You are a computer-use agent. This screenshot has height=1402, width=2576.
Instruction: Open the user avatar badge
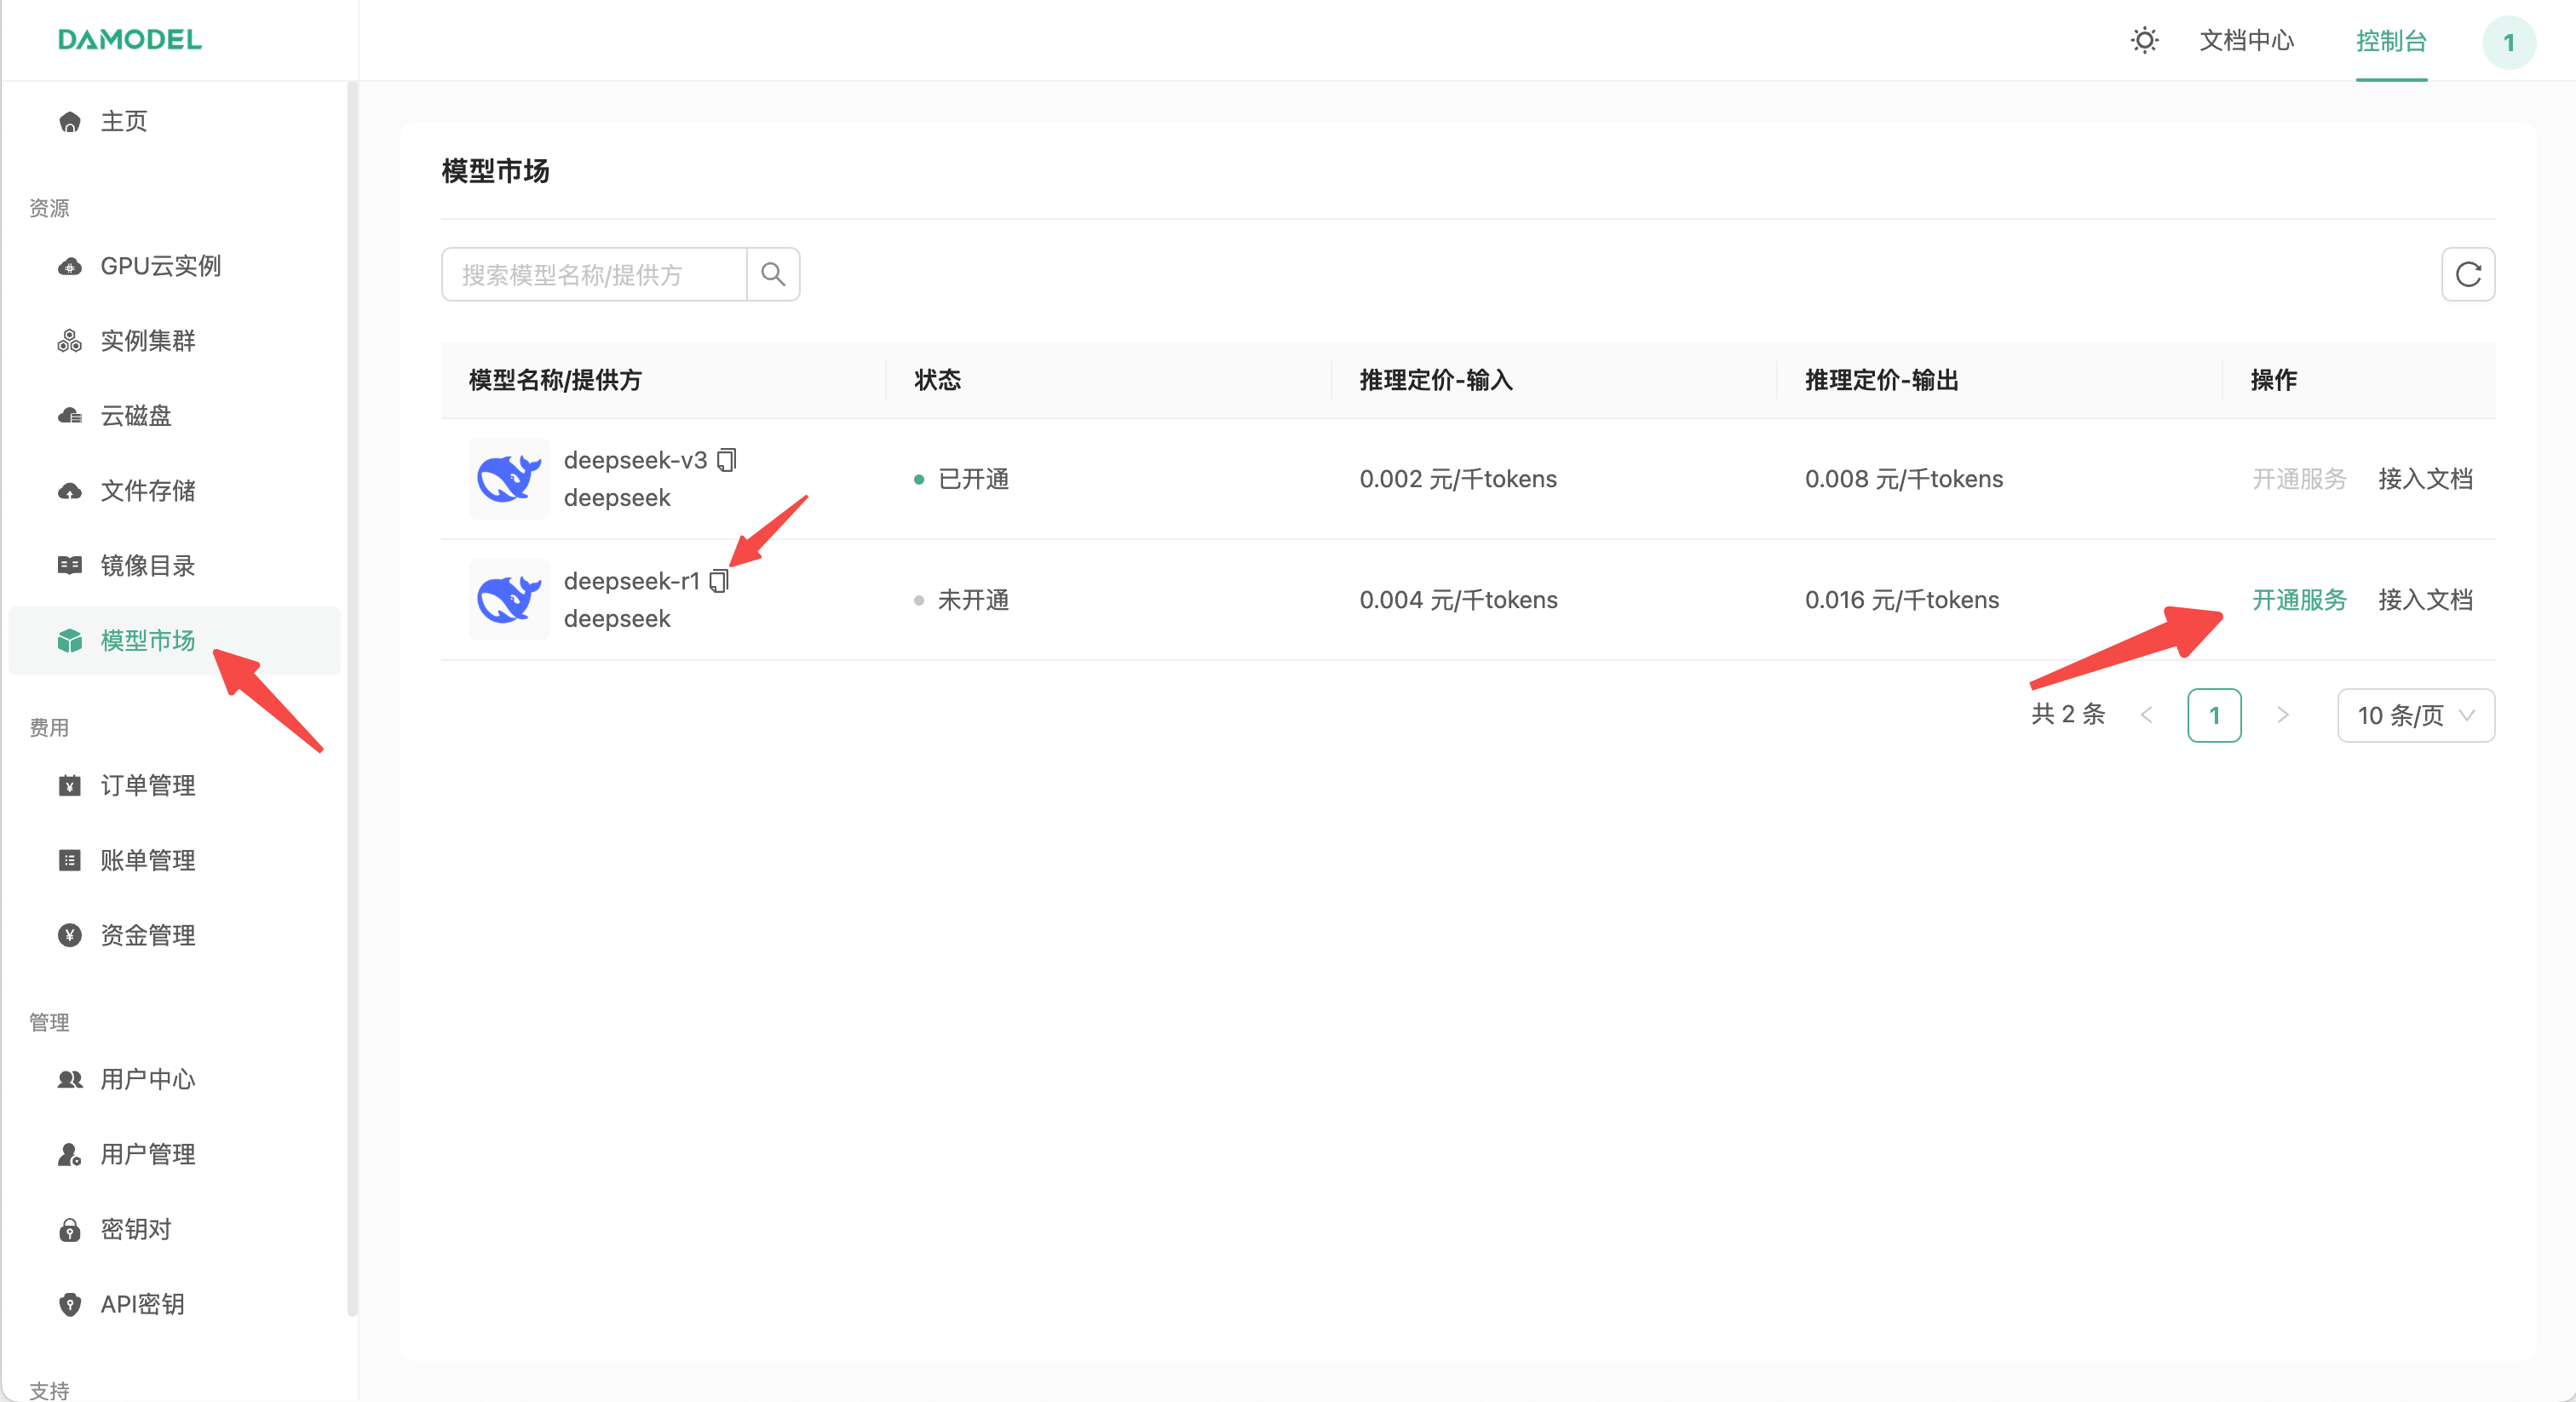2508,43
